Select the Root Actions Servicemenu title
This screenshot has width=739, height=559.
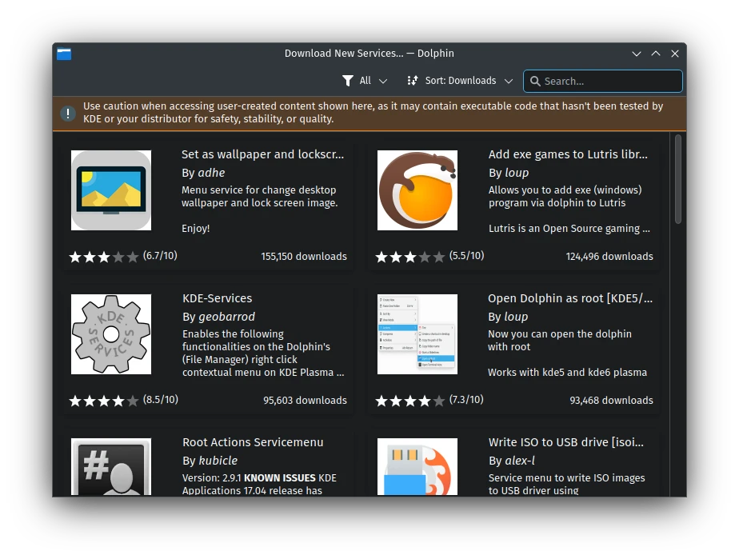[x=253, y=442]
